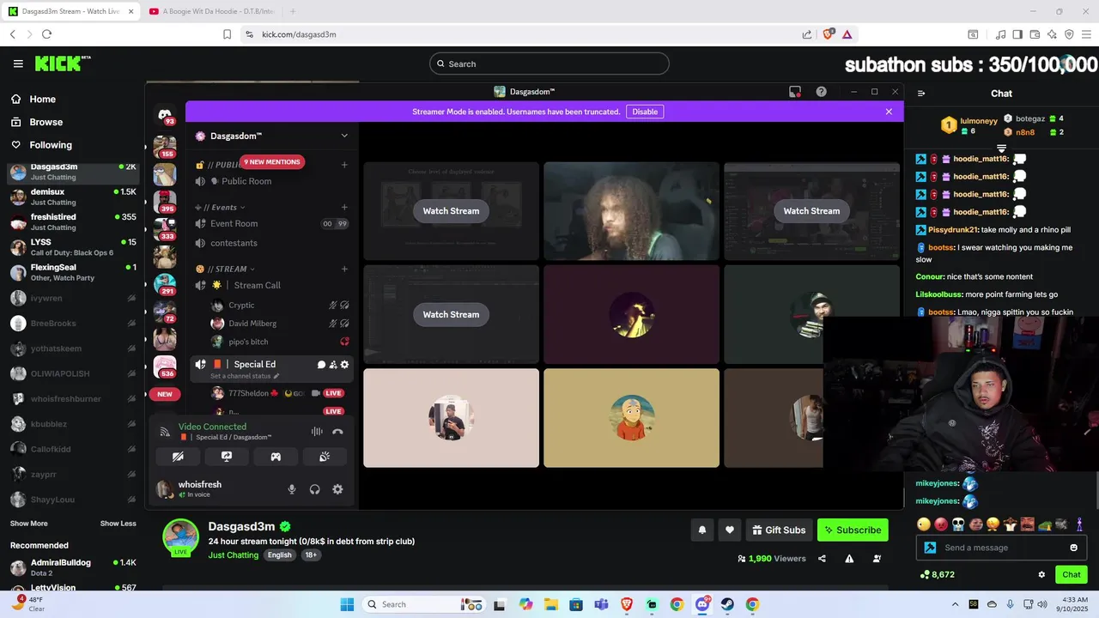Toggle Discord camera on or off
This screenshot has width=1099, height=618.
(x=178, y=457)
